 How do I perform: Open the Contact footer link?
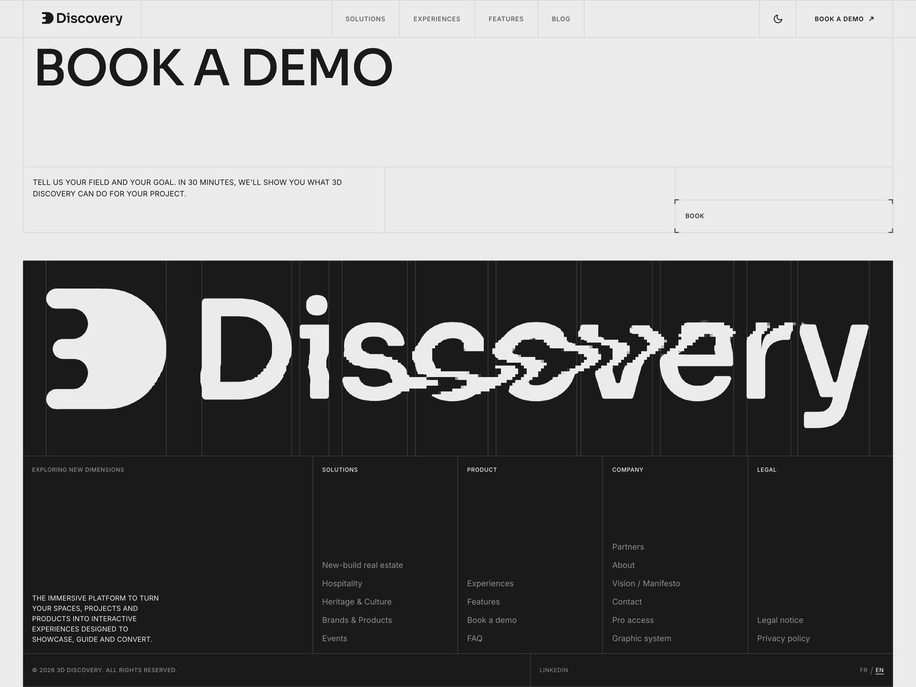627,602
